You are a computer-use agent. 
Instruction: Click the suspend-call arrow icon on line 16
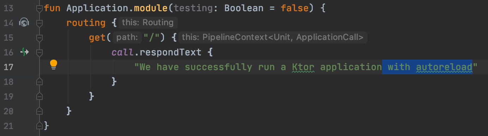click(25, 52)
